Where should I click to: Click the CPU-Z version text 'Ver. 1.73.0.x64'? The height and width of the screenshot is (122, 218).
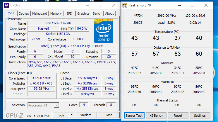38,116
